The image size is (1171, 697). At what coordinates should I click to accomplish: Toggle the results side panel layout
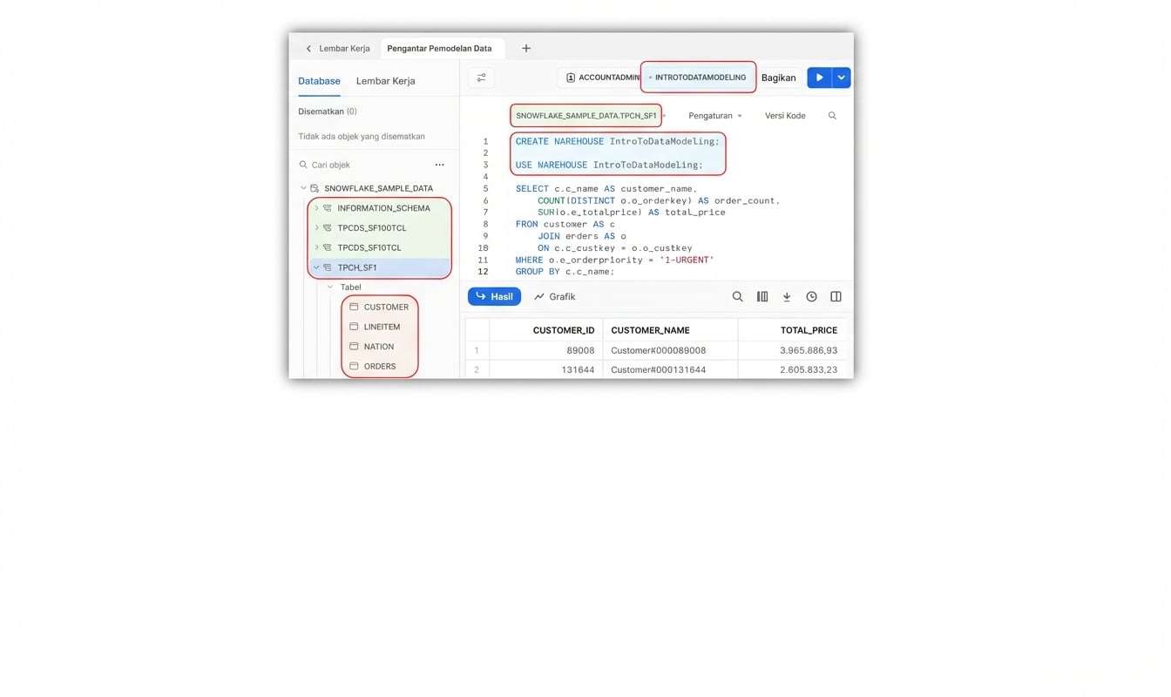click(x=836, y=297)
